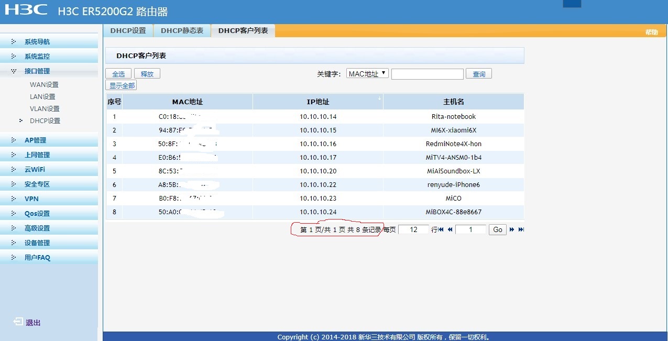The height and width of the screenshot is (341, 668).
Task: Click the 释放 button
Action: 147,74
